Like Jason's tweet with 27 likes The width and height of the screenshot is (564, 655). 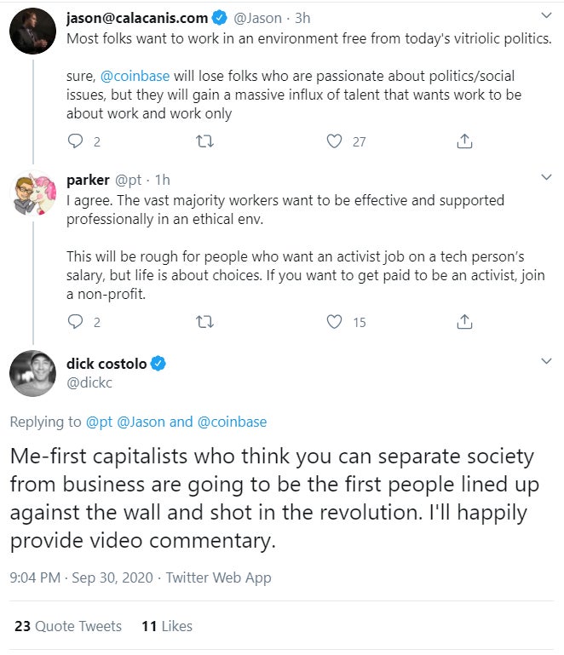click(335, 141)
